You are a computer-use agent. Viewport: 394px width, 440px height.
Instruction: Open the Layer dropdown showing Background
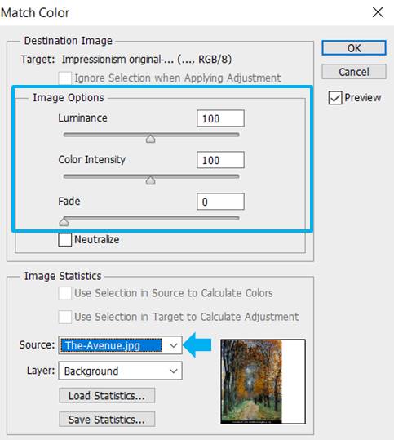click(x=120, y=371)
